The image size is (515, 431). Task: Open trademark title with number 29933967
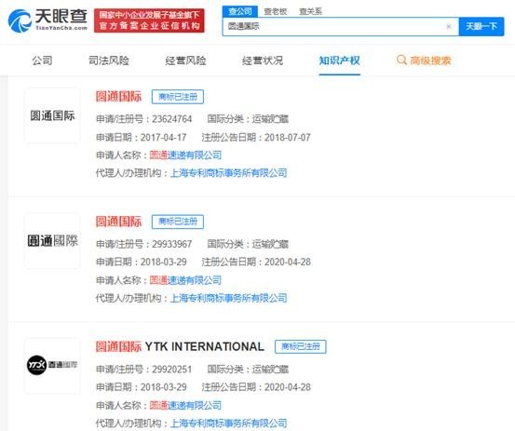118,222
